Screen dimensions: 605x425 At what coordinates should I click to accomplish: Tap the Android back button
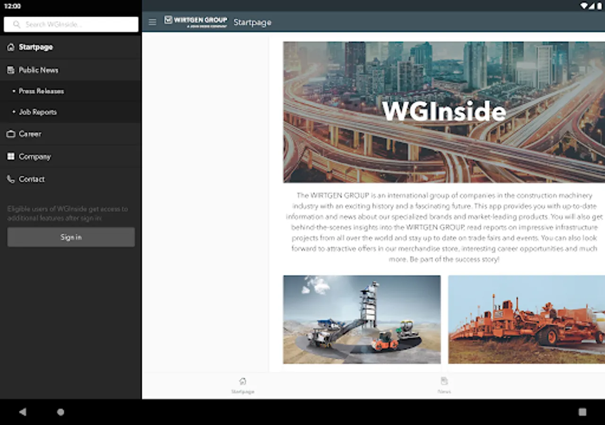click(22, 412)
